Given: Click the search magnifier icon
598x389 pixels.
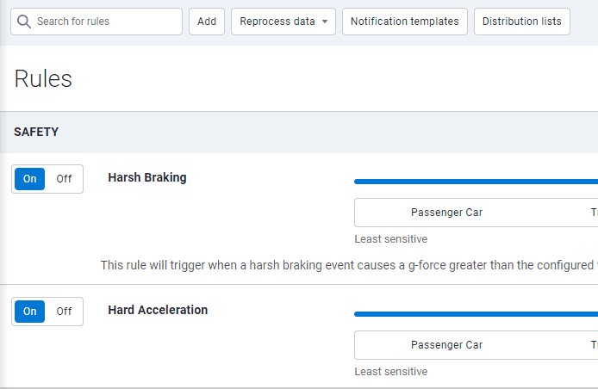Looking at the screenshot, I should point(25,22).
